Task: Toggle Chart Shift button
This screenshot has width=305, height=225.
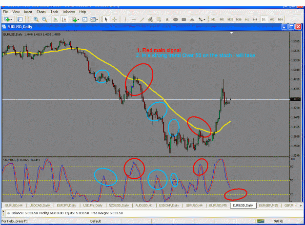Action: (63, 19)
